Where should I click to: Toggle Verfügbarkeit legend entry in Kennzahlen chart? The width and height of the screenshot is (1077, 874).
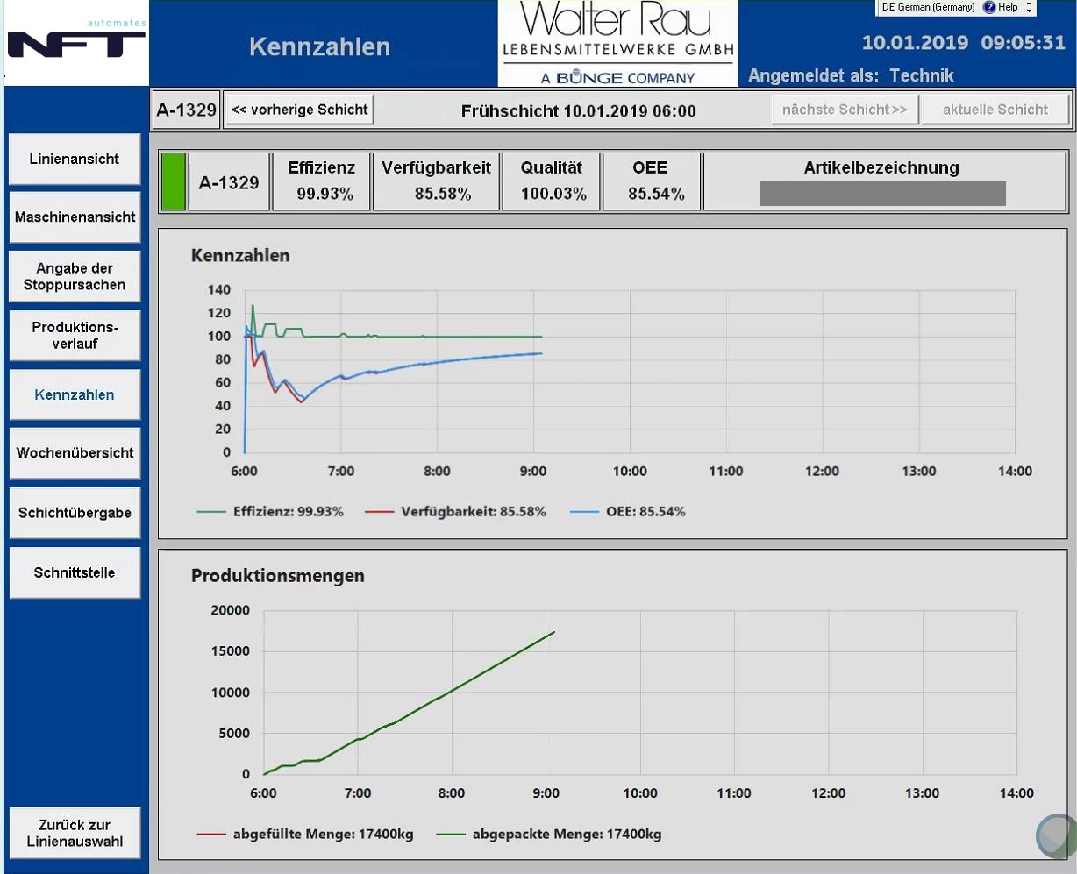click(x=455, y=511)
